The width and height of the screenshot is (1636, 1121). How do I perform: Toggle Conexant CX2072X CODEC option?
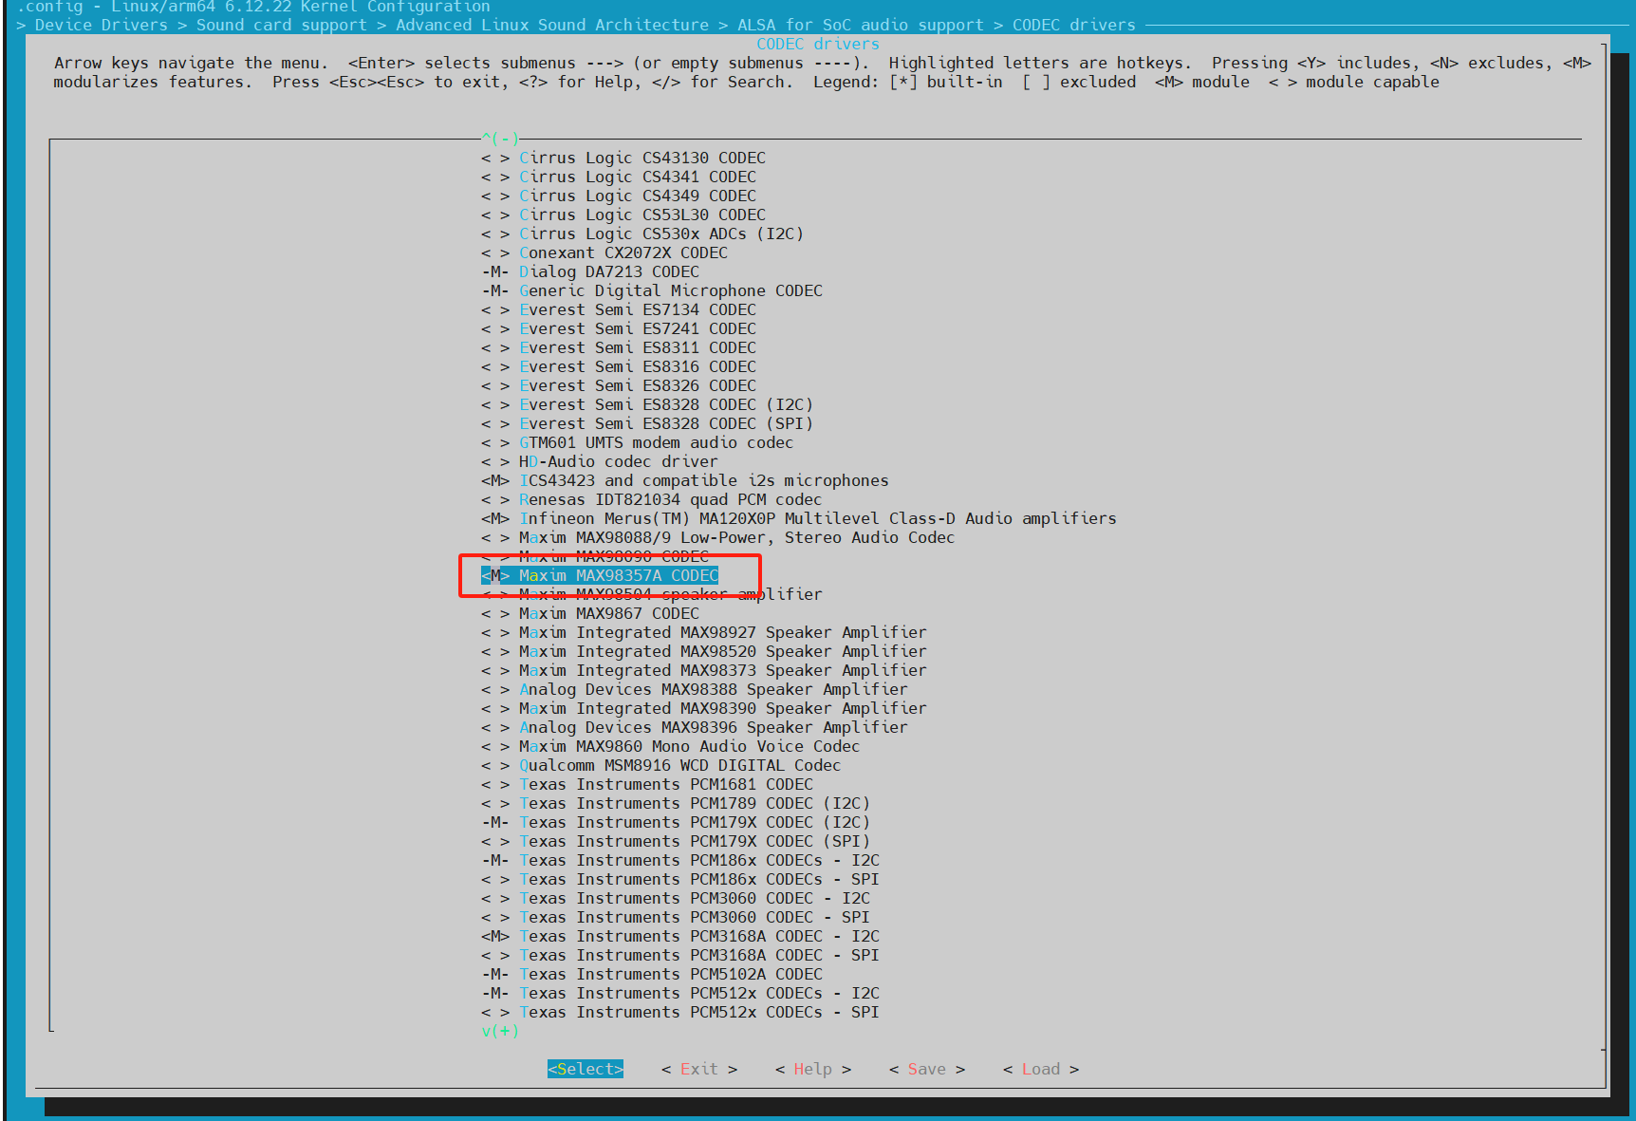click(x=495, y=252)
